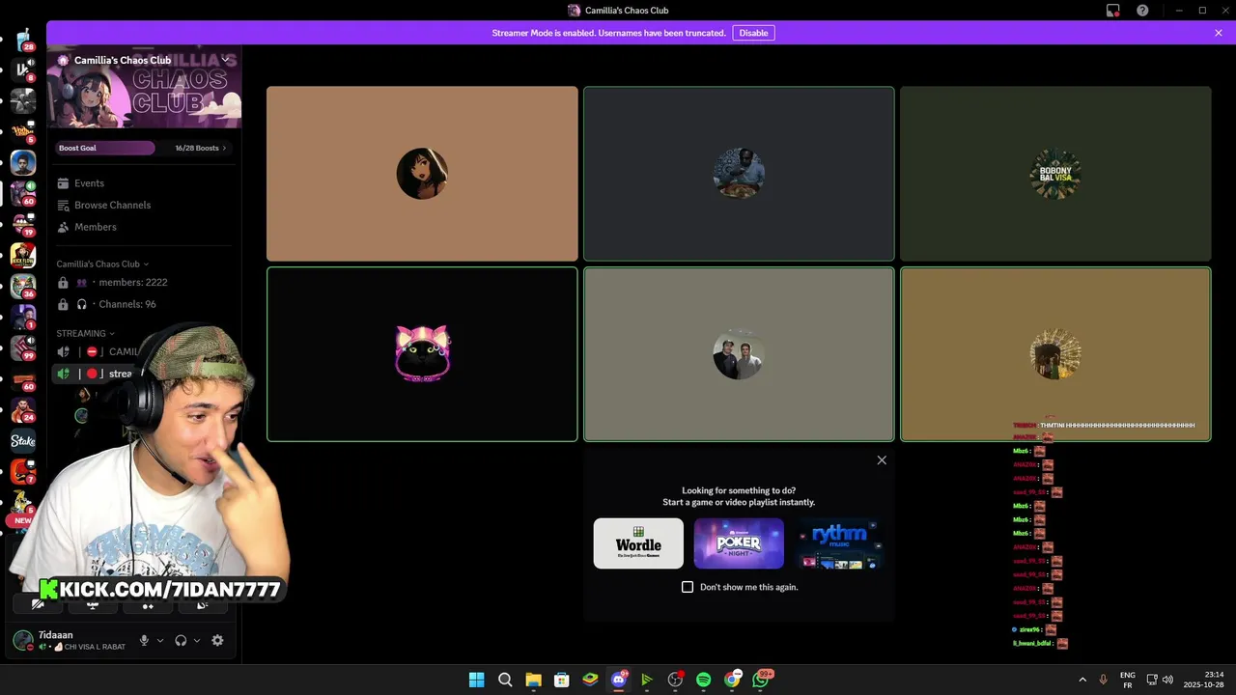Open Microsoft Store from taskbar
The width and height of the screenshot is (1236, 695).
(561, 680)
